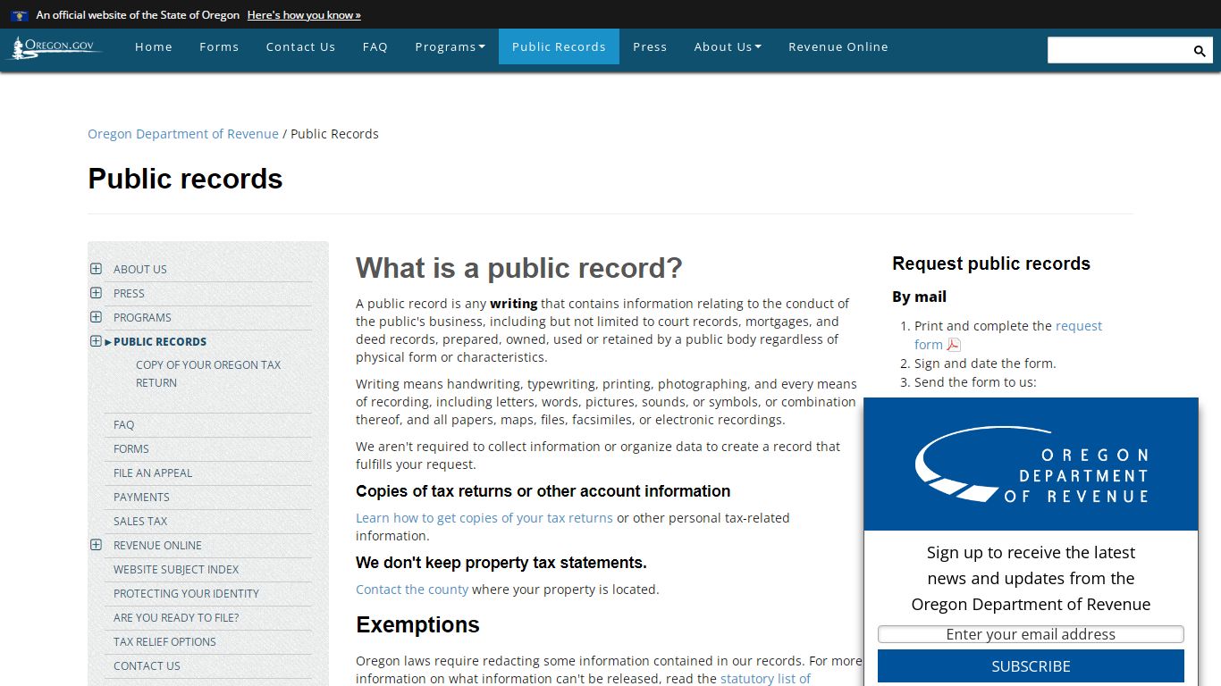This screenshot has width=1221, height=686.
Task: Follow the 'Contact the county' link
Action: [412, 590]
